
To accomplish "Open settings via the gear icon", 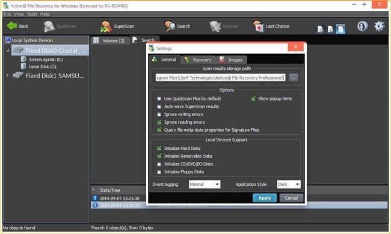I will [x=380, y=26].
